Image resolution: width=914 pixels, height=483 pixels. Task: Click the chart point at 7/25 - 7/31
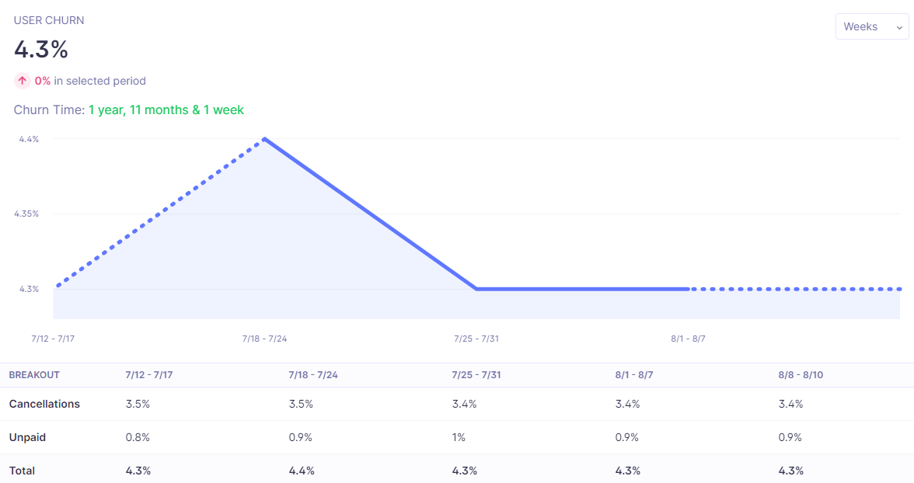(x=476, y=289)
